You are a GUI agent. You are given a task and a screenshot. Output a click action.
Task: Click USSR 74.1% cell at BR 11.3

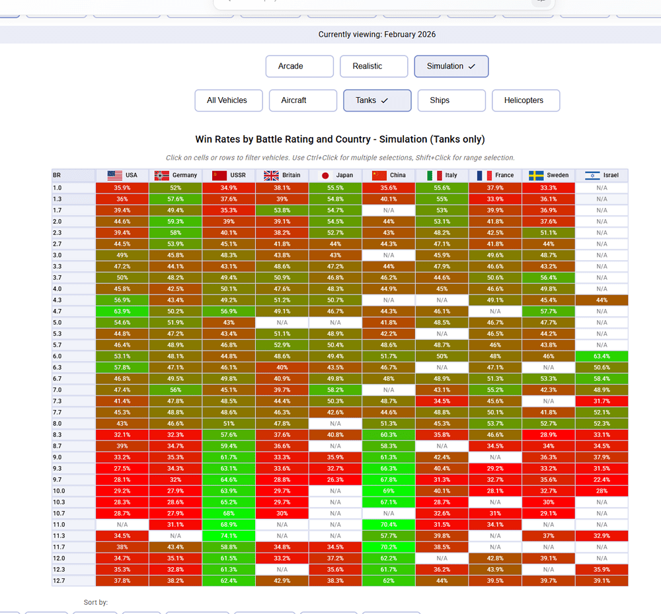click(x=229, y=536)
